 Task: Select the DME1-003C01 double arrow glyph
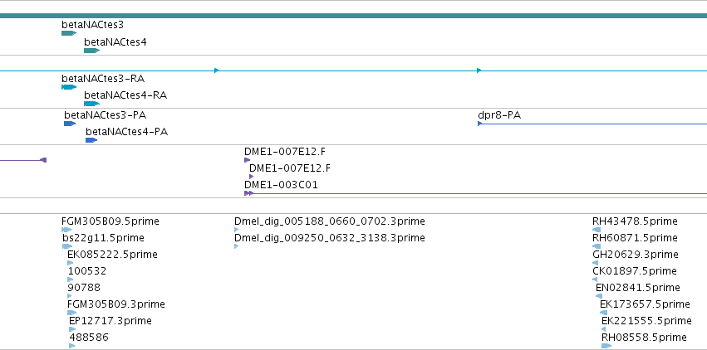(x=249, y=193)
